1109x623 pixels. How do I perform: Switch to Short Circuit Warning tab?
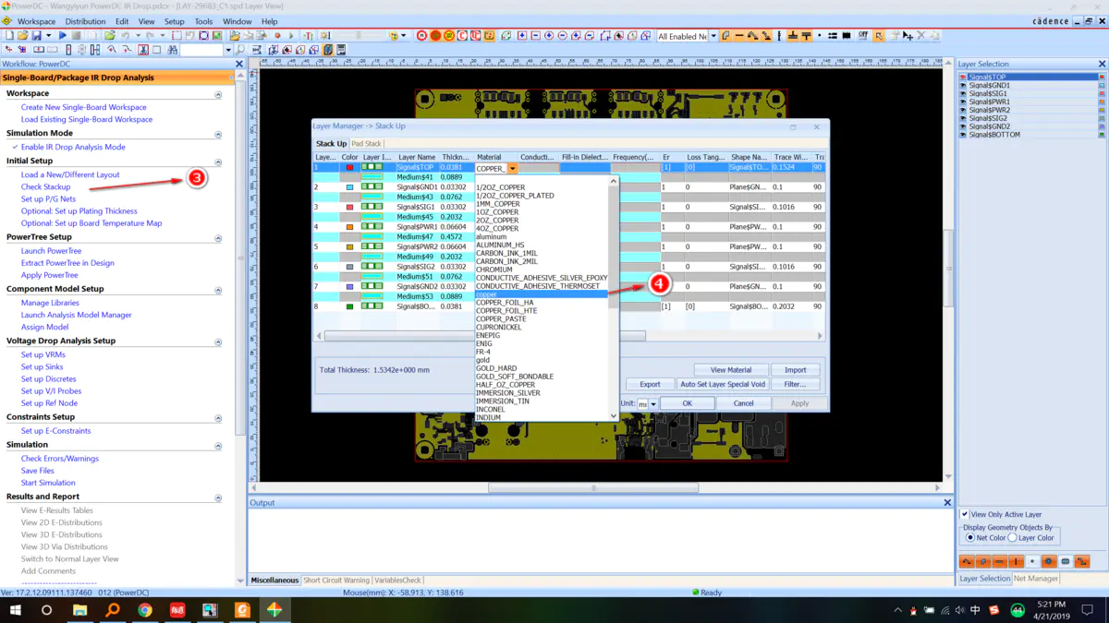point(335,581)
